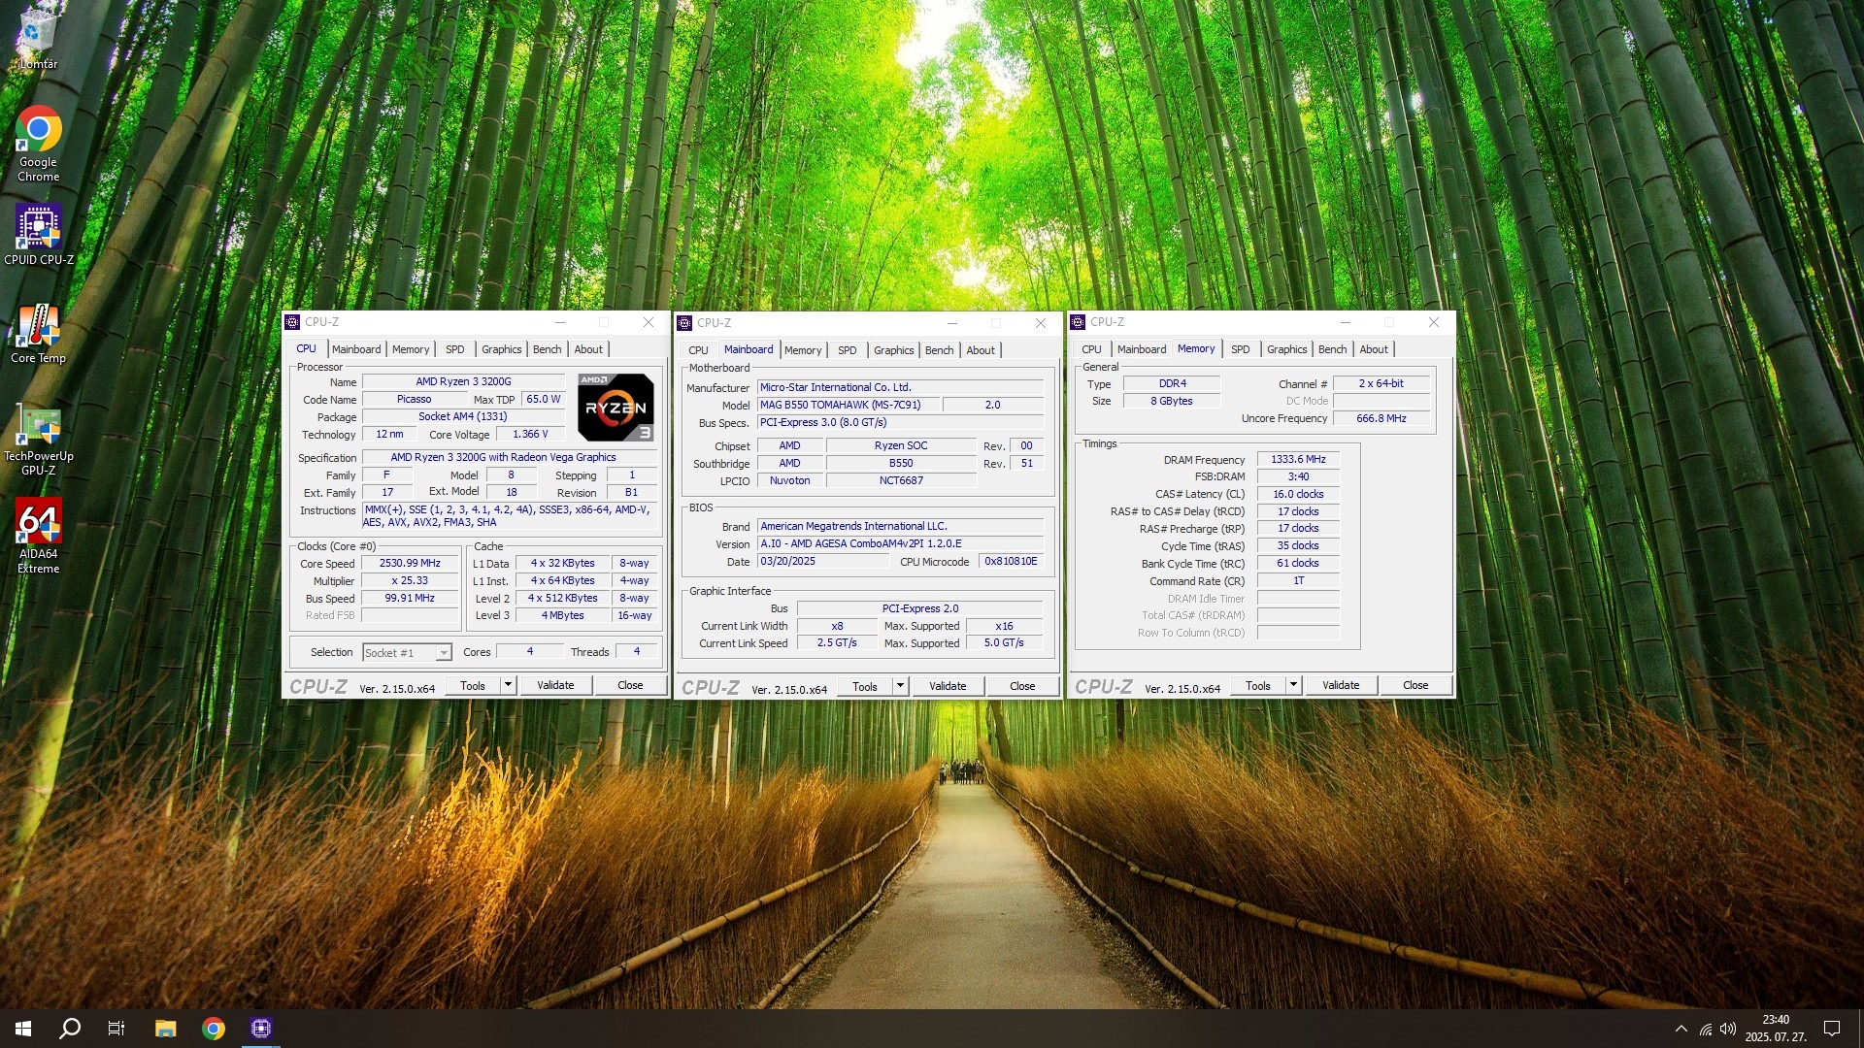
Task: Open File Explorer from the taskbar
Action: tap(165, 1029)
